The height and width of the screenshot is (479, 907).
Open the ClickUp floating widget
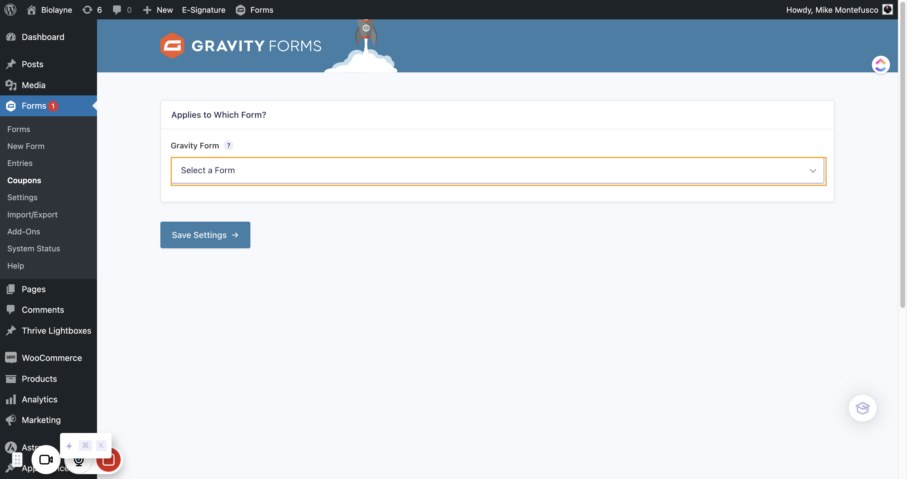tap(881, 65)
